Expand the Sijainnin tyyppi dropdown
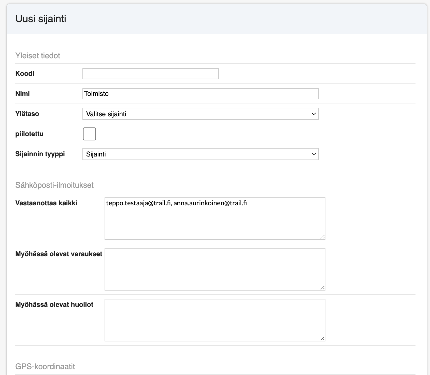 (200, 154)
